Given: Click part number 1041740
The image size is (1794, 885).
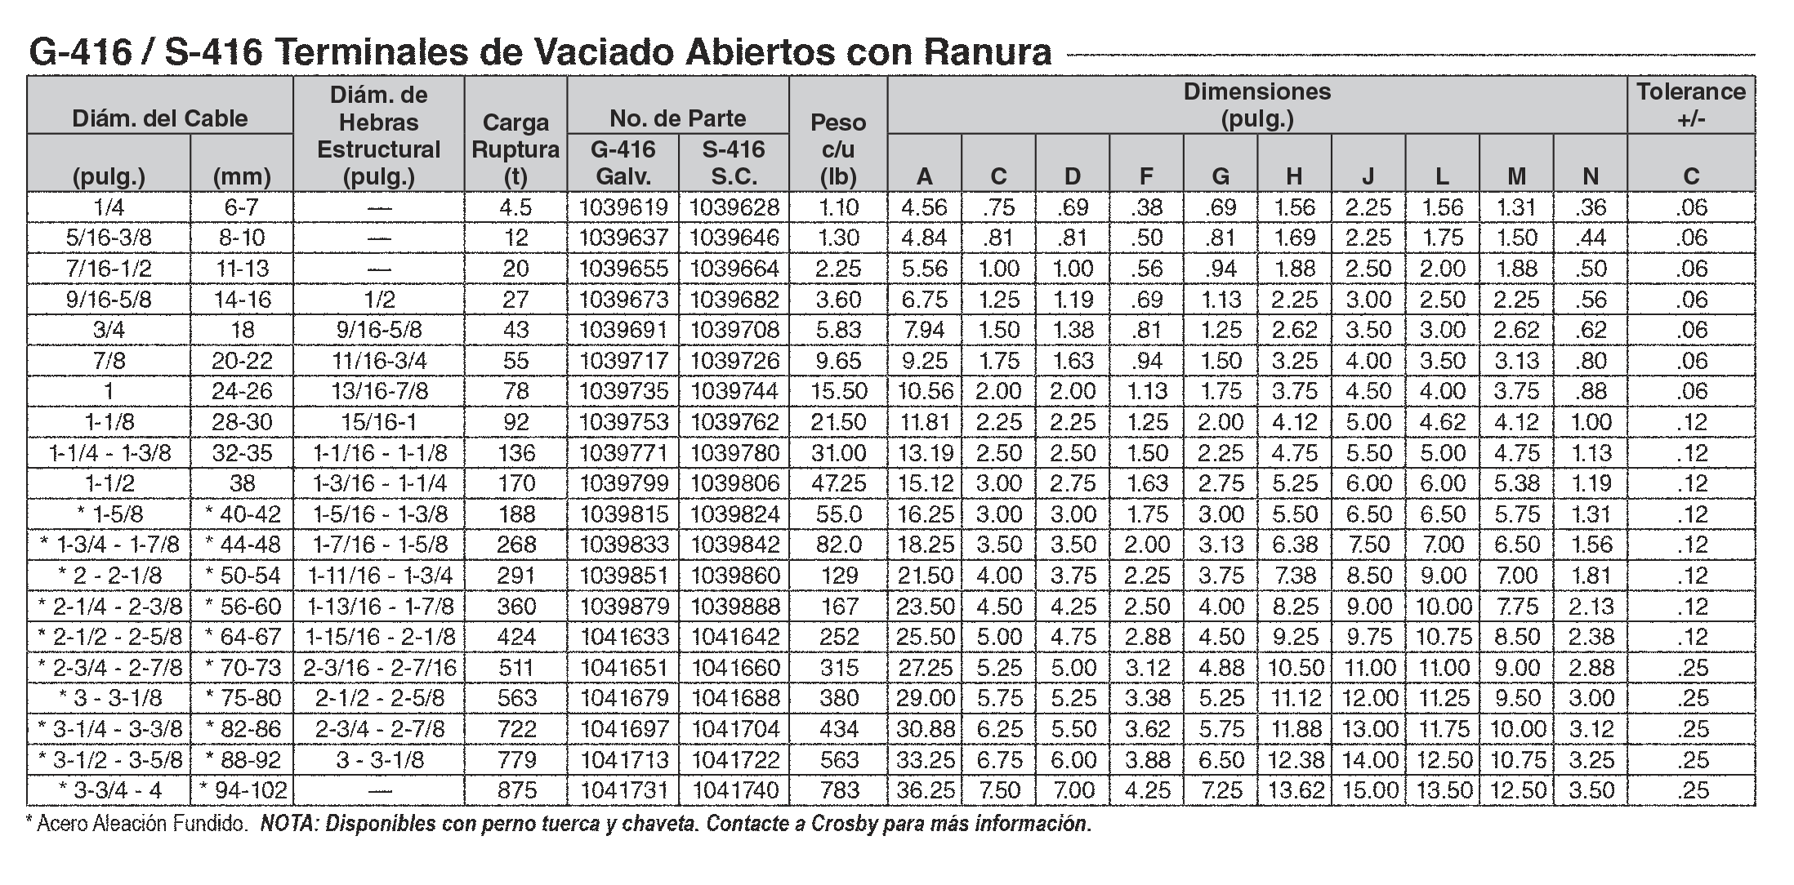Looking at the screenshot, I should tap(734, 791).
